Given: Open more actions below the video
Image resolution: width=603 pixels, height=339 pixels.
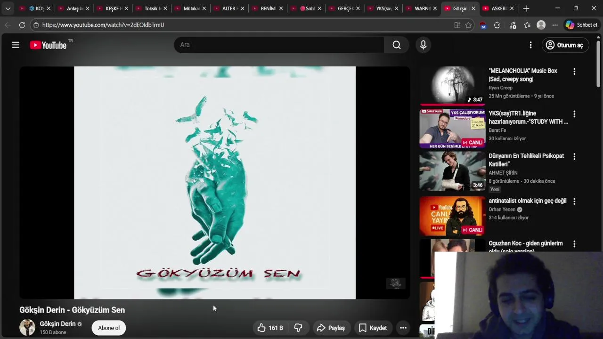Looking at the screenshot, I should point(403,328).
